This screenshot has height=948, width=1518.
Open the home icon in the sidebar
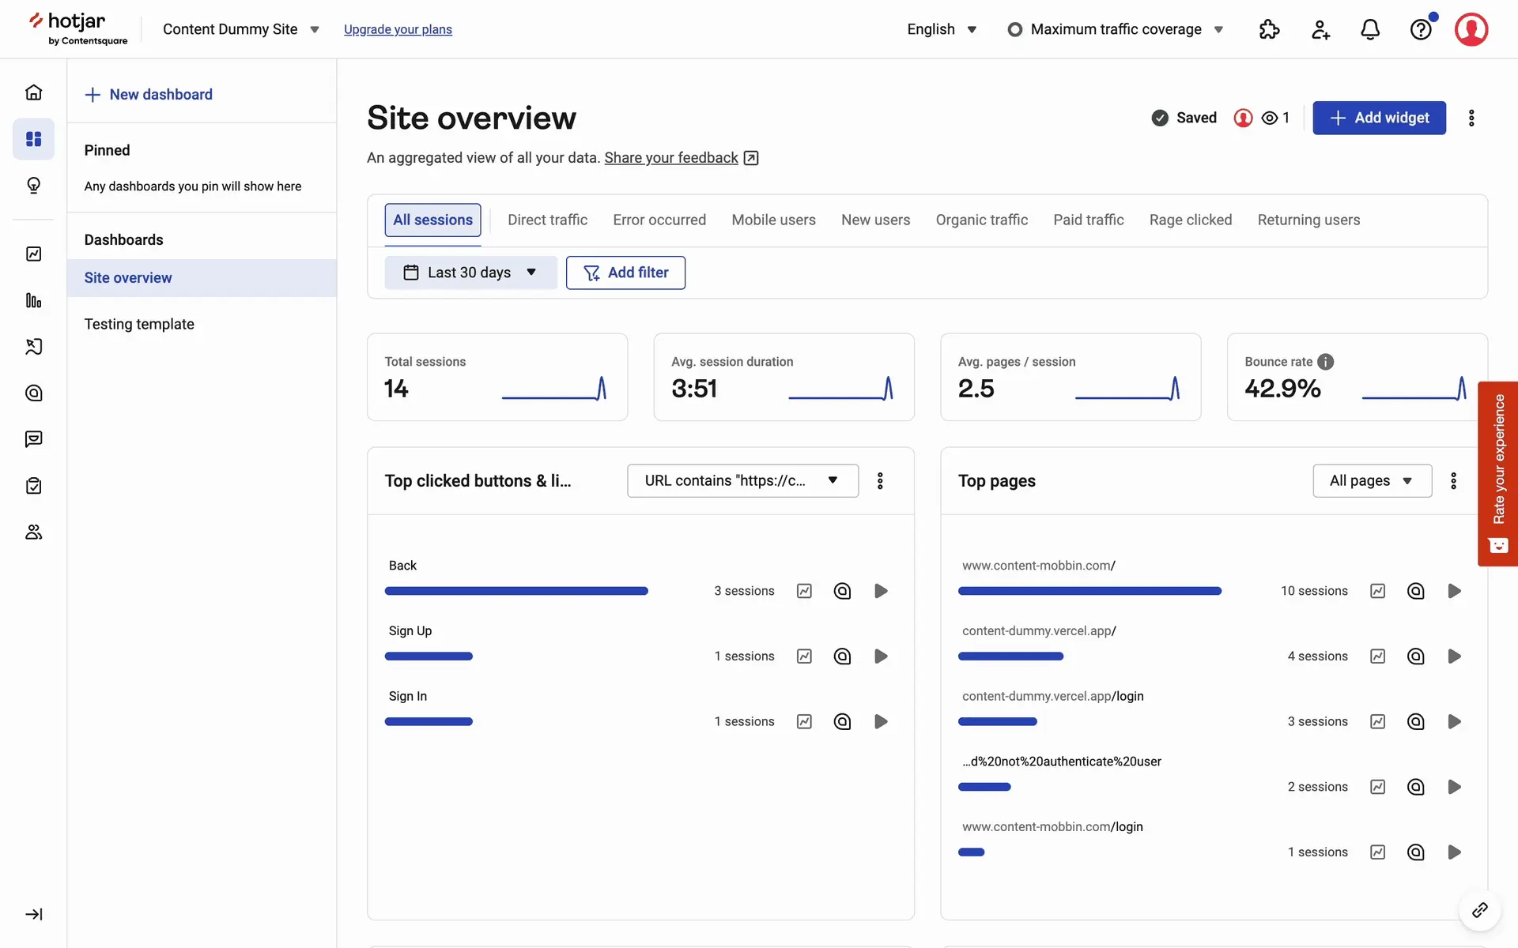click(33, 92)
